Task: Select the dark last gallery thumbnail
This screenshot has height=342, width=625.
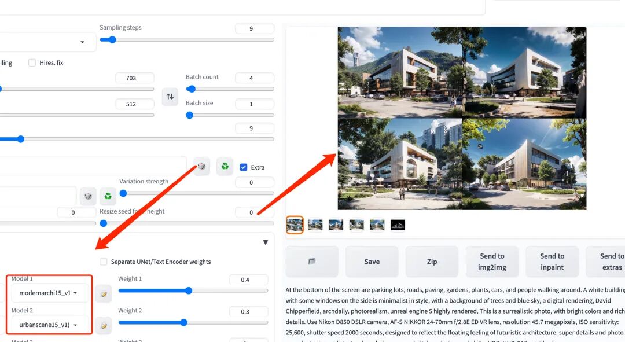Action: pos(398,225)
